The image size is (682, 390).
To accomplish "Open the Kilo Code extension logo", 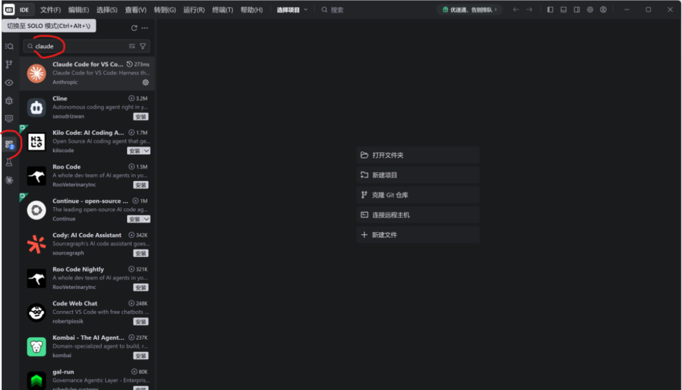I will coord(37,142).
